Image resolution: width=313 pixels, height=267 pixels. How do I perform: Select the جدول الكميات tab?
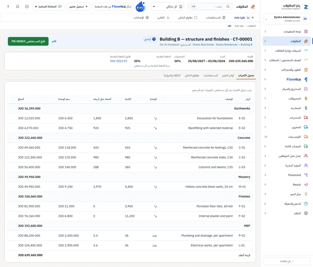[x=246, y=75]
